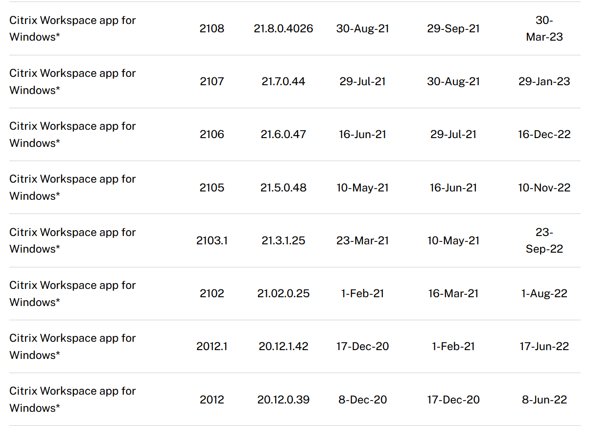The image size is (589, 426).
Task: Click the 30-Mar-23 date cell
Action: 544,28
